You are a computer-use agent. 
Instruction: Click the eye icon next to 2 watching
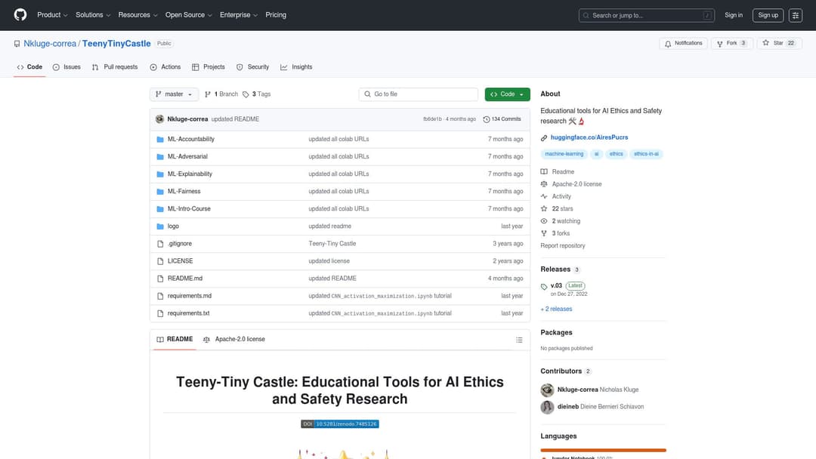coord(544,221)
